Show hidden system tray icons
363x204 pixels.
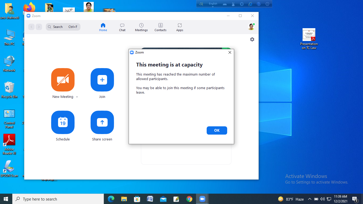pyautogui.click(x=309, y=199)
